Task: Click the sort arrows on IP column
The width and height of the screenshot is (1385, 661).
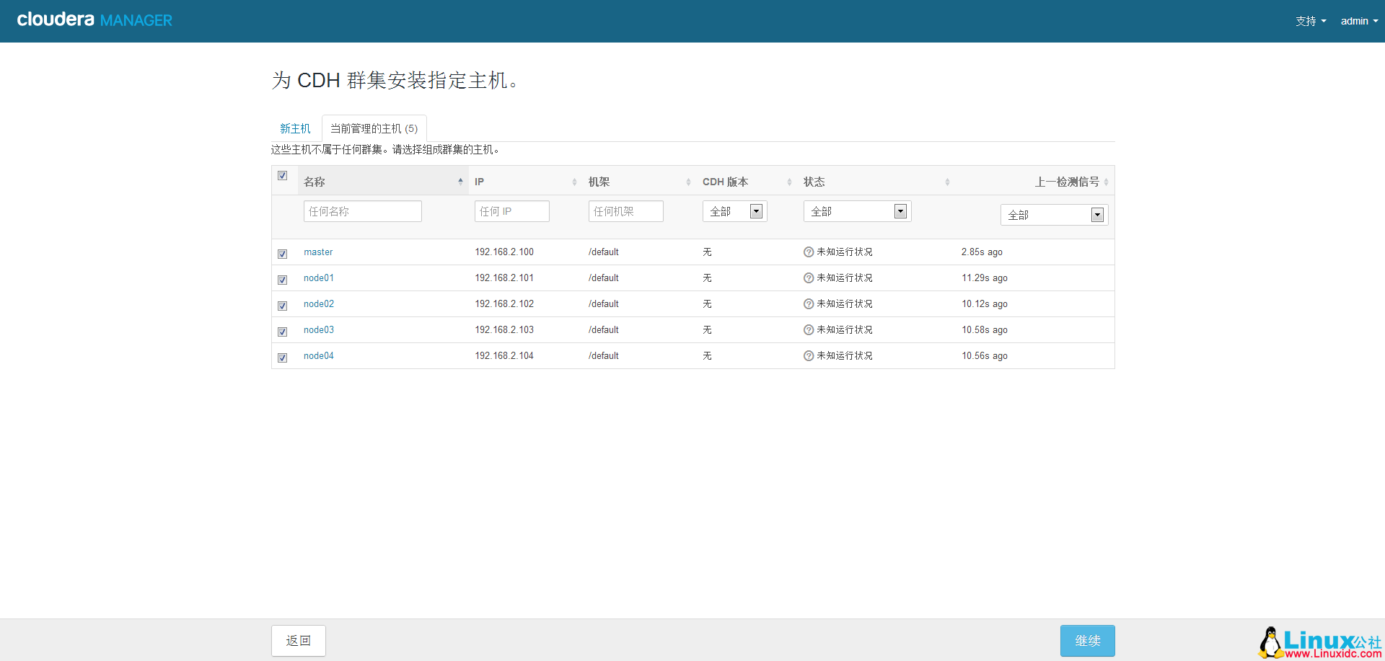Action: (x=574, y=182)
